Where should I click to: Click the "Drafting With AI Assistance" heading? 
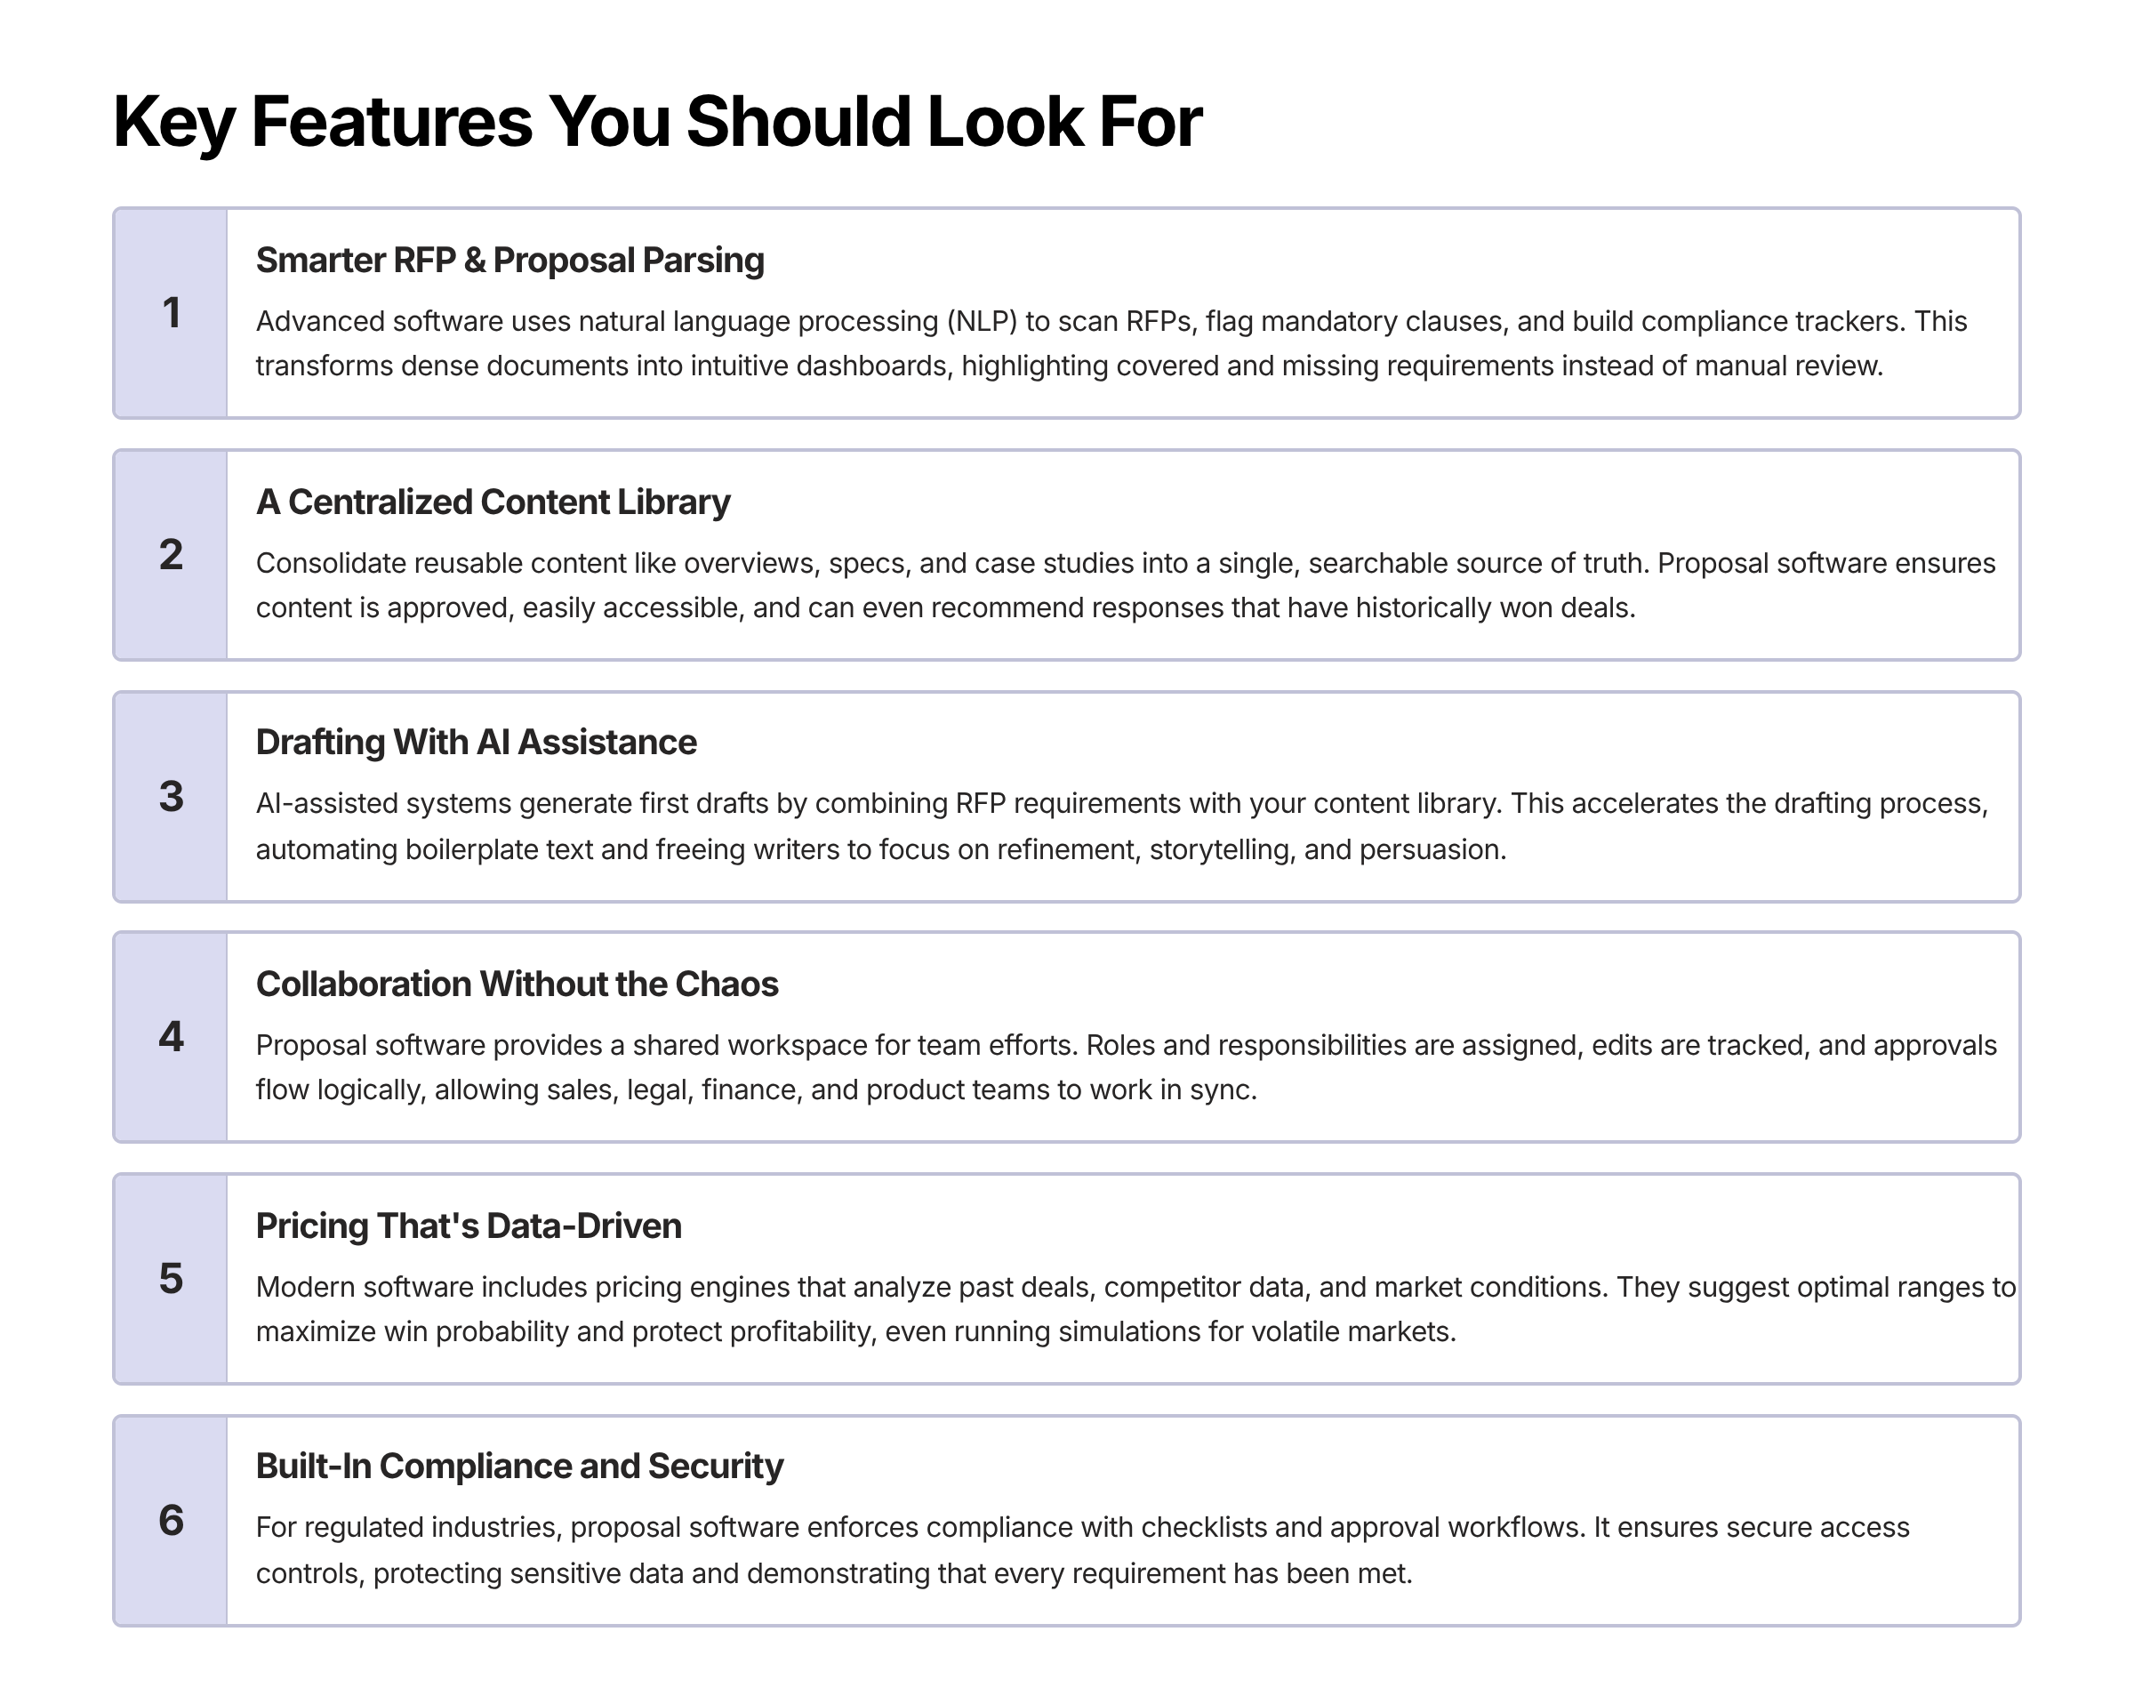[476, 743]
